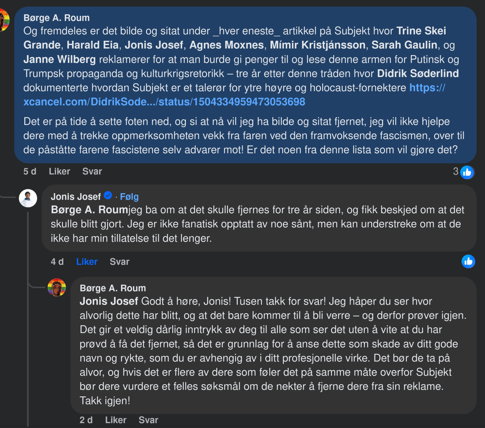Screen dimensions: 485x428
Task: Click the Jonis Josef author name
Action: pos(76,197)
